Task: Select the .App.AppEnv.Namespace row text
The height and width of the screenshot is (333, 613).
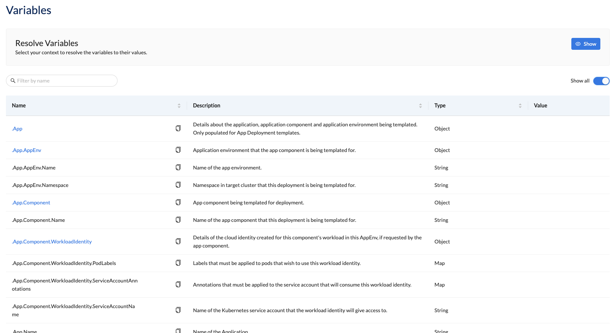Action: [x=40, y=185]
